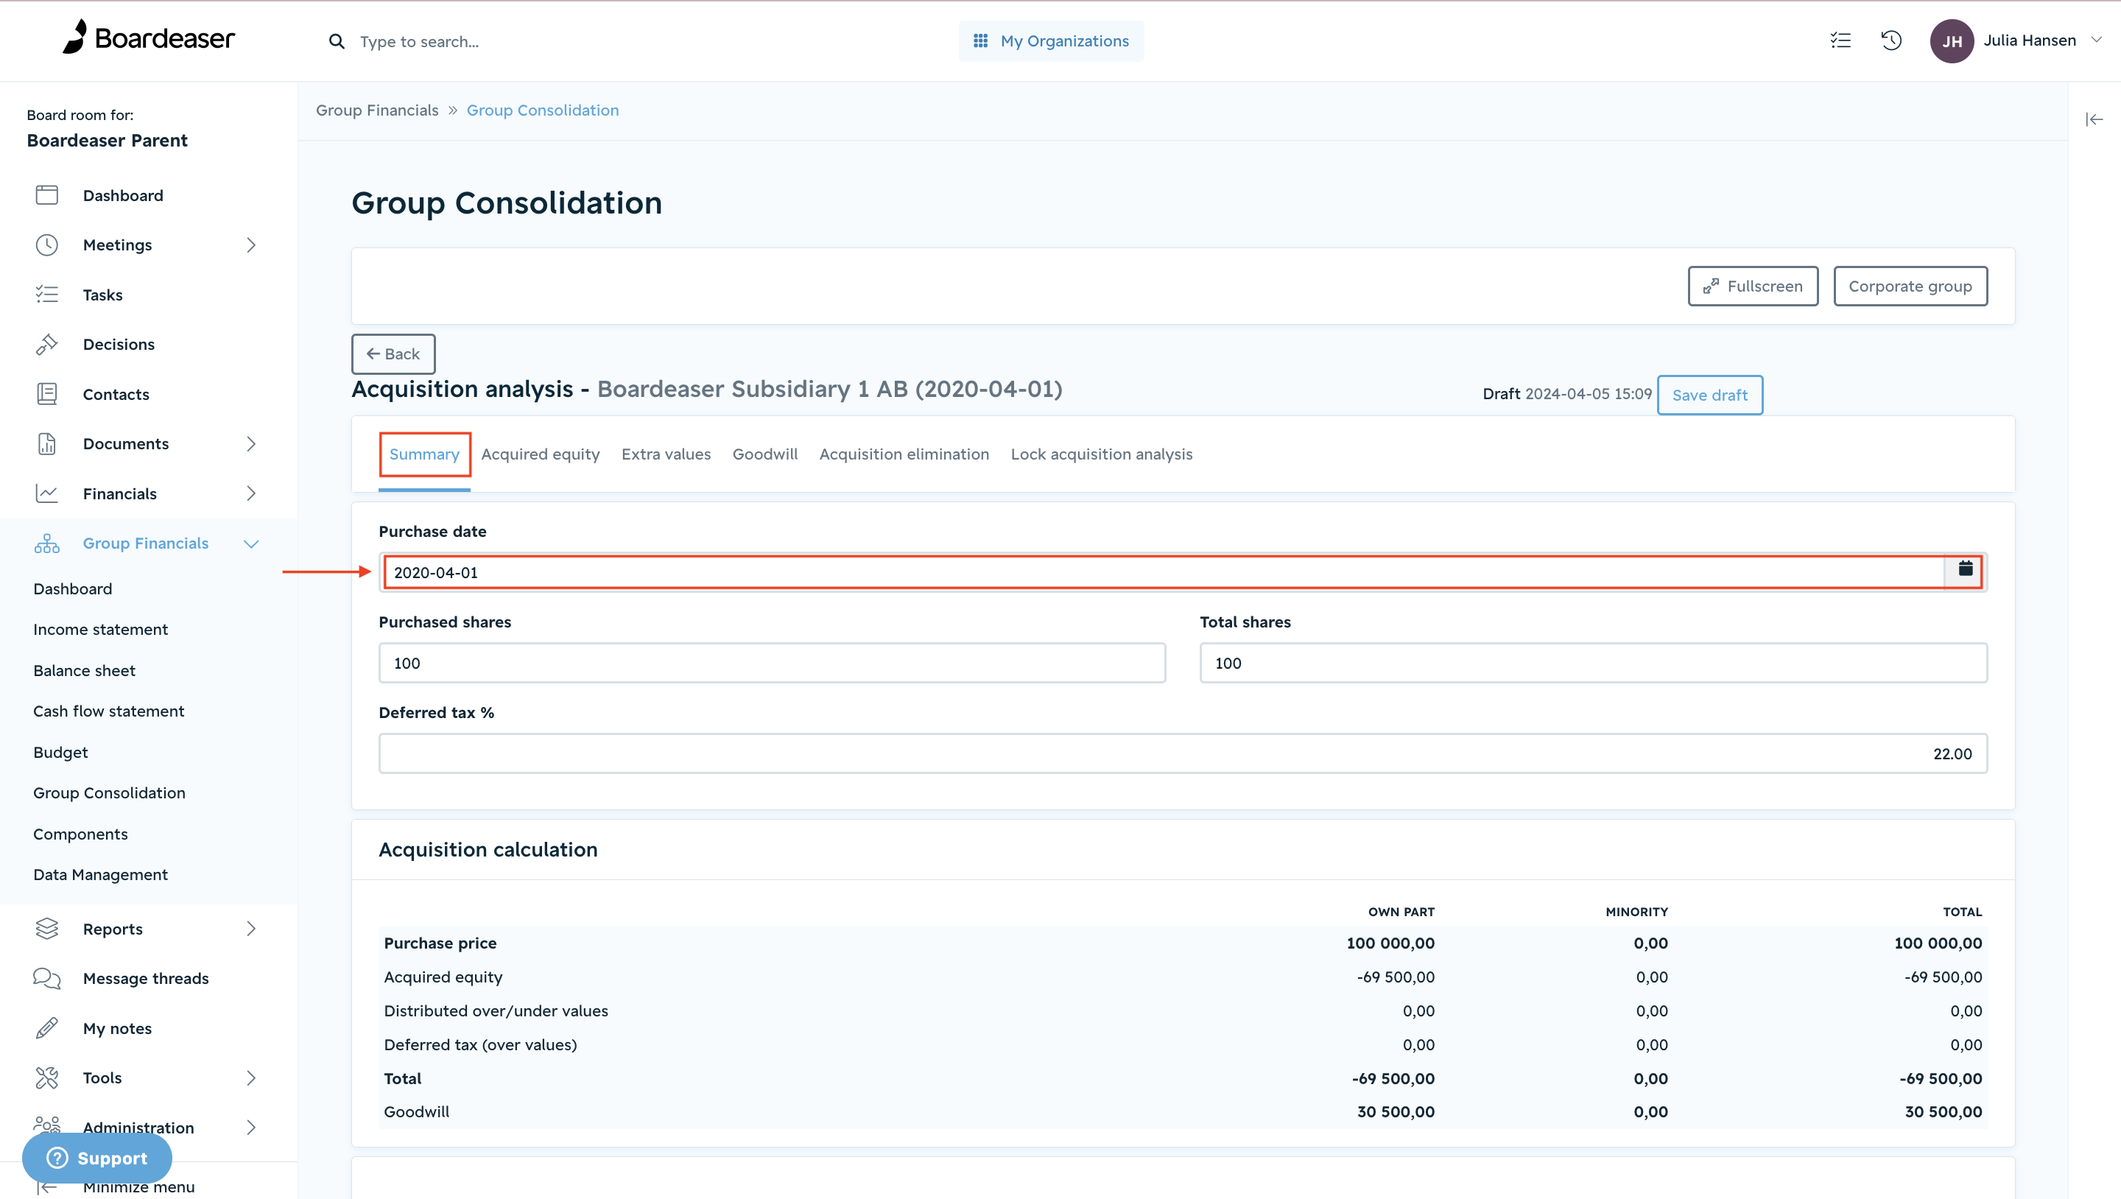Screen dimensions: 2121x1199
Task: Switch to the Lock acquisition analysis tab
Action: (1101, 454)
